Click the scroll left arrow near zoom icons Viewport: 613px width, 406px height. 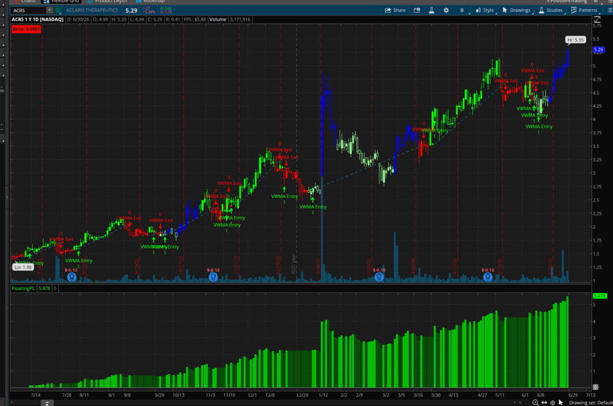pos(514,402)
